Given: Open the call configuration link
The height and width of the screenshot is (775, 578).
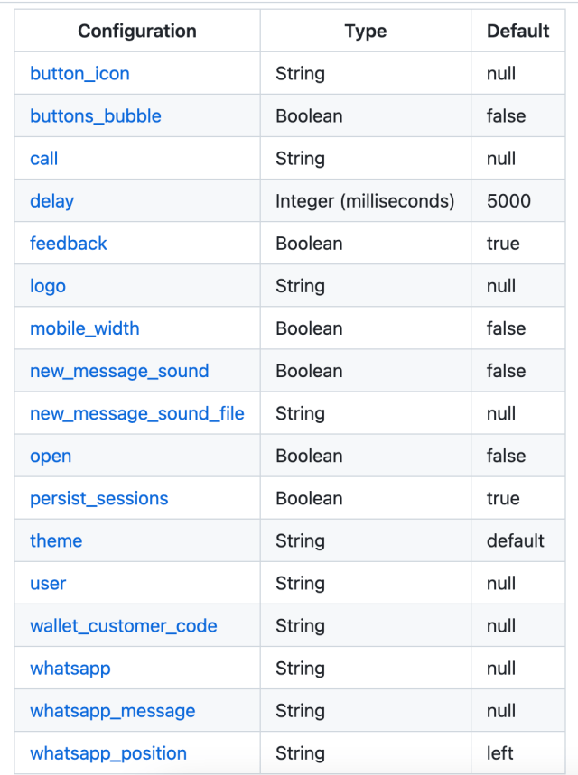Looking at the screenshot, I should click(43, 159).
